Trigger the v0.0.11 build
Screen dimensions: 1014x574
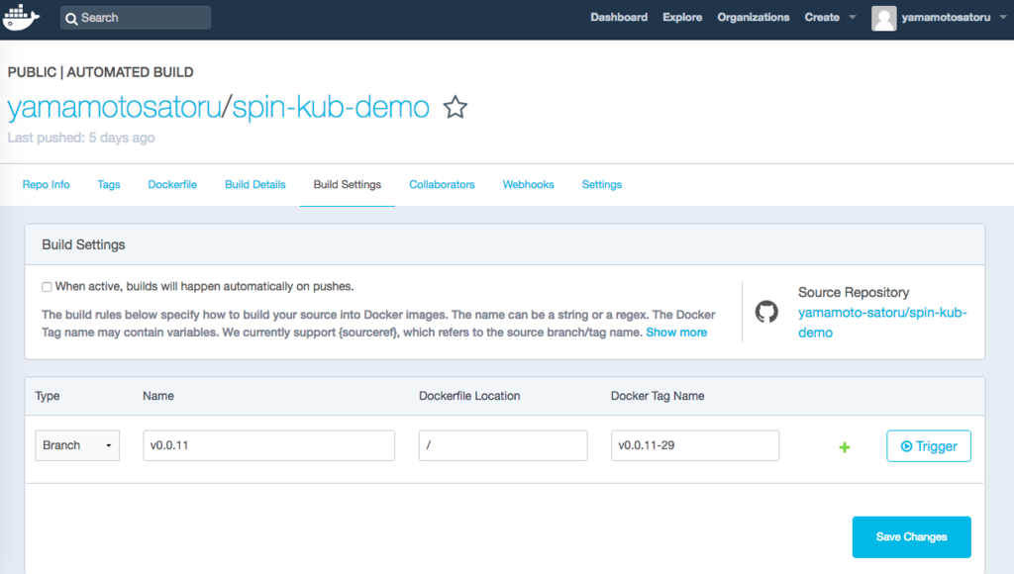929,446
